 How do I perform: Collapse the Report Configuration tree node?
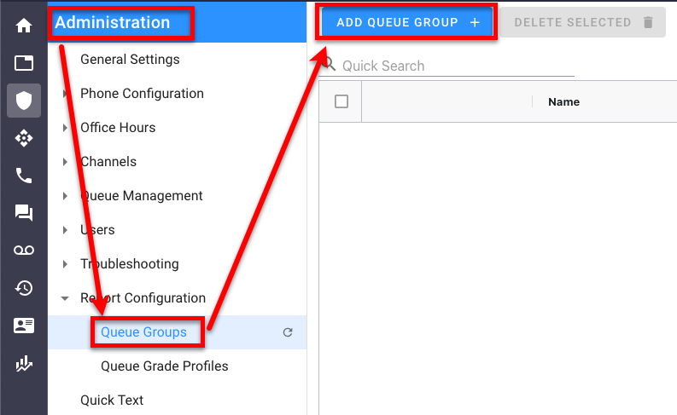65,297
